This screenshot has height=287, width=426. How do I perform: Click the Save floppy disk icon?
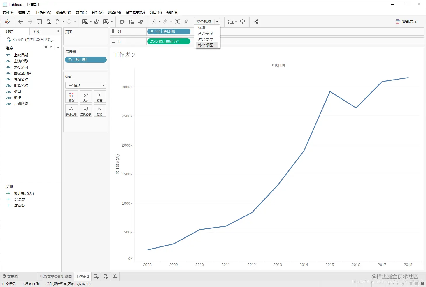point(39,22)
